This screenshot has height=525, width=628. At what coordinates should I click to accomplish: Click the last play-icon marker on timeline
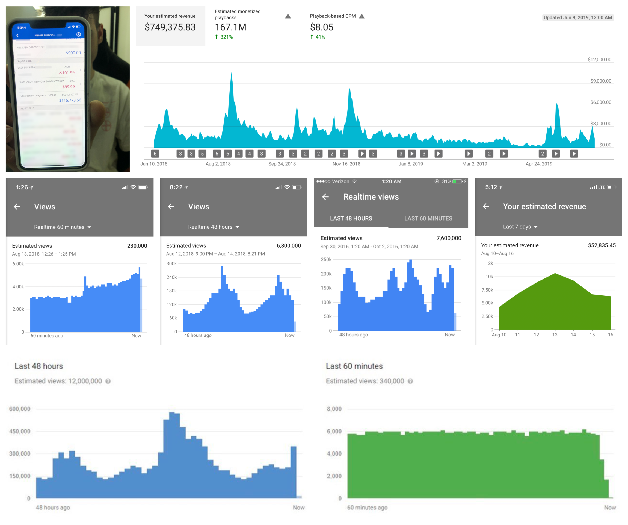tap(574, 154)
